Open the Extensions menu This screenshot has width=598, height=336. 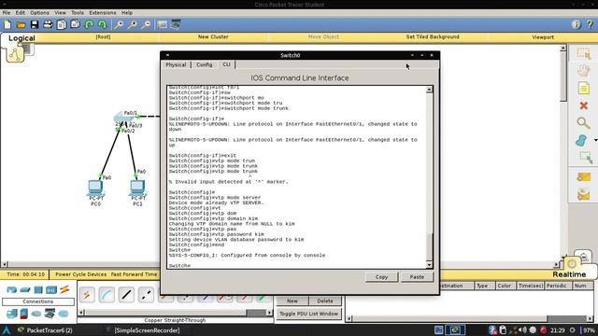(x=103, y=12)
